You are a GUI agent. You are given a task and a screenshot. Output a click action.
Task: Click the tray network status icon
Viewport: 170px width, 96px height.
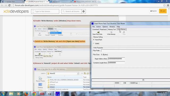154,94
